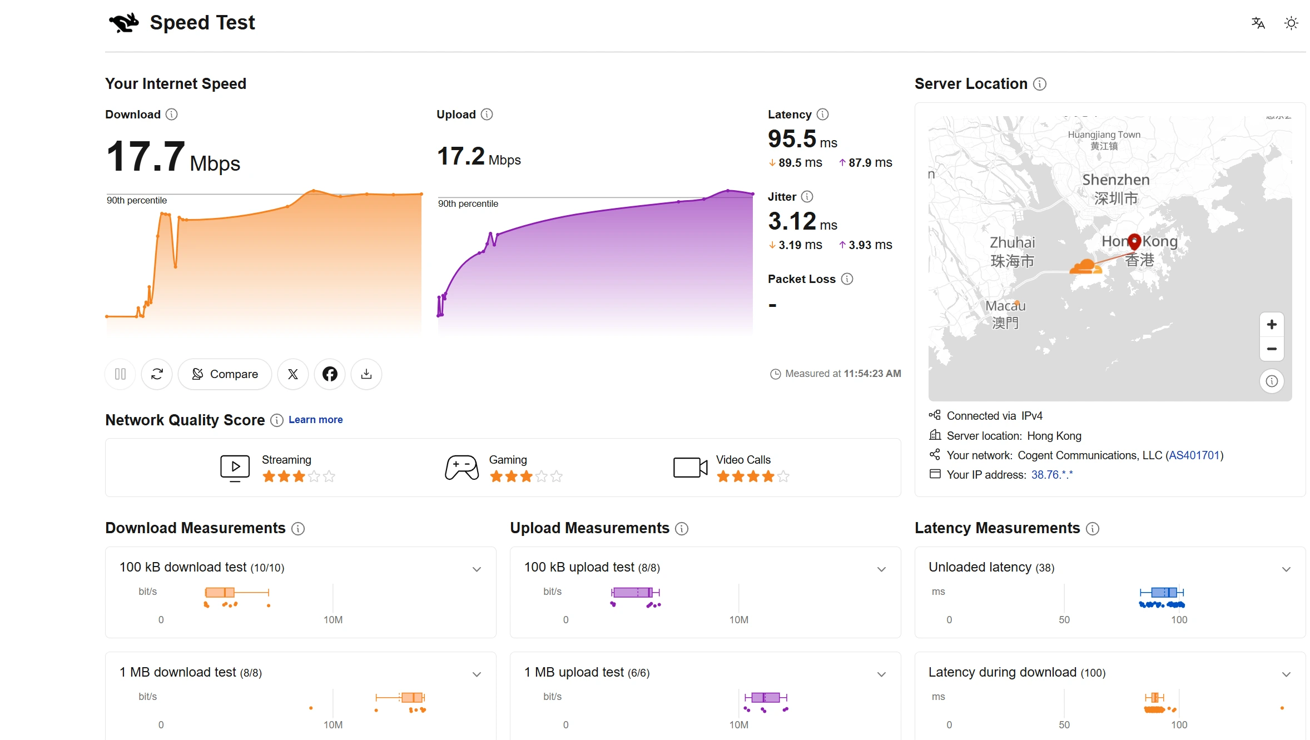This screenshot has width=1310, height=740.
Task: Open Network Quality Score info icon
Action: [x=277, y=420]
